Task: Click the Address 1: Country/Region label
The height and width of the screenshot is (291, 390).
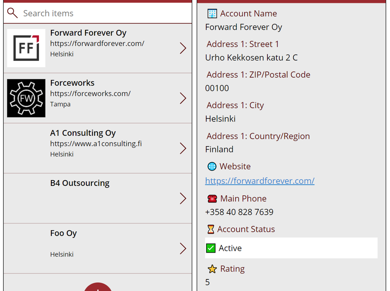Action: pos(258,136)
